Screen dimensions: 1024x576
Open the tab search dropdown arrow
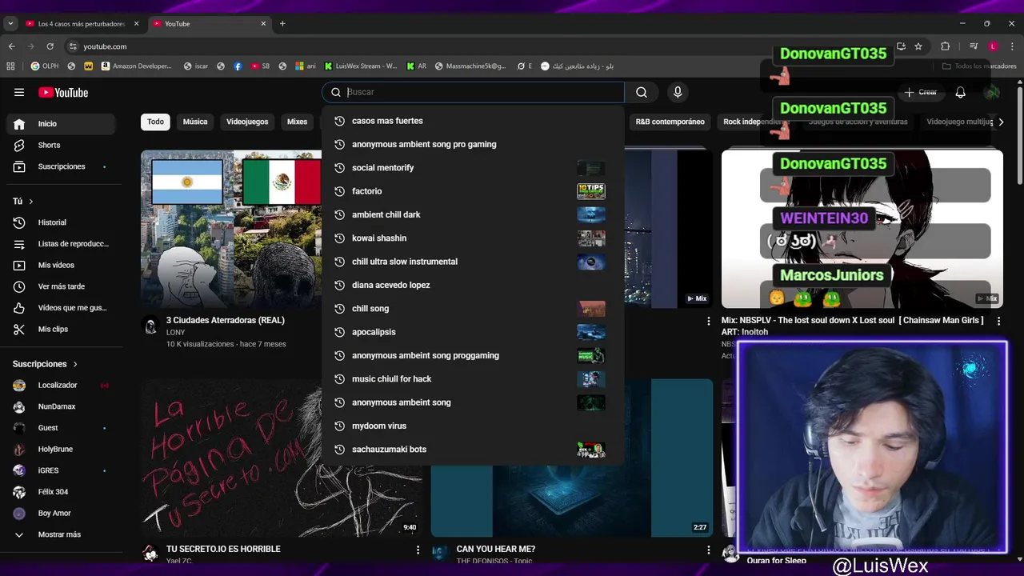coord(10,23)
